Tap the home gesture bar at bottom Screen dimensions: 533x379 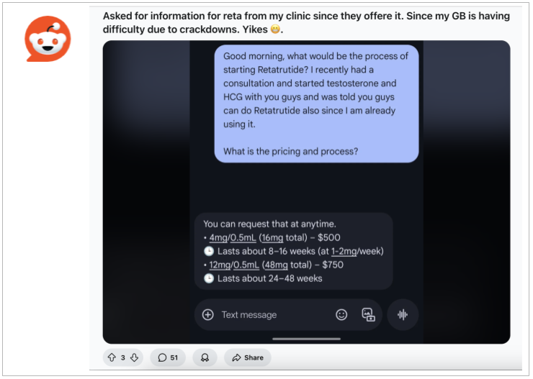tap(306, 339)
